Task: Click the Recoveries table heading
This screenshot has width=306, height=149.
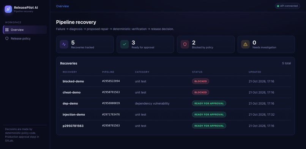Action: click(68, 63)
